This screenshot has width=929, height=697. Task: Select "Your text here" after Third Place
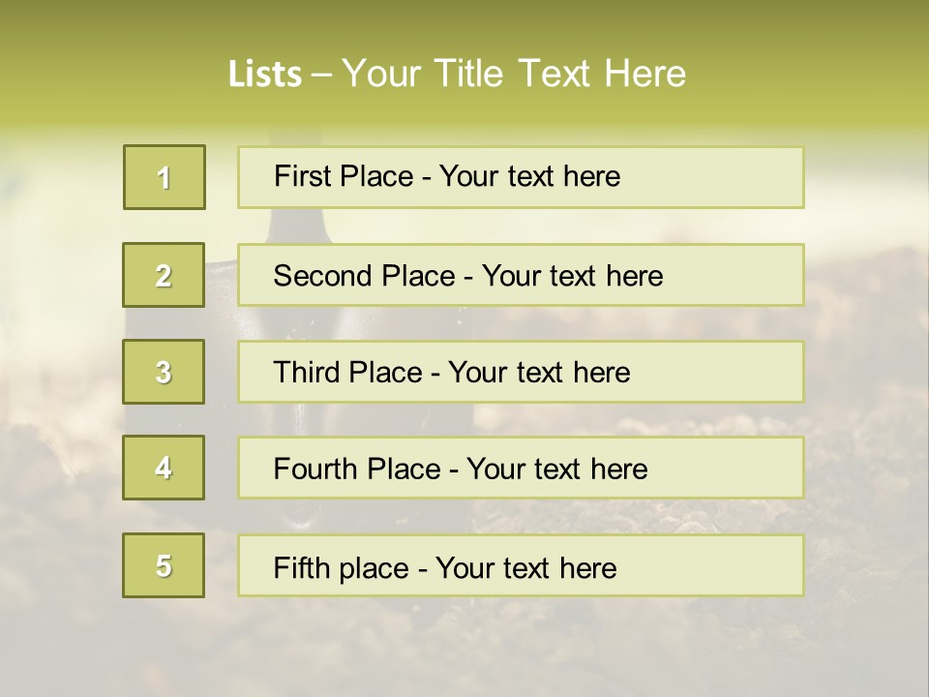[539, 373]
